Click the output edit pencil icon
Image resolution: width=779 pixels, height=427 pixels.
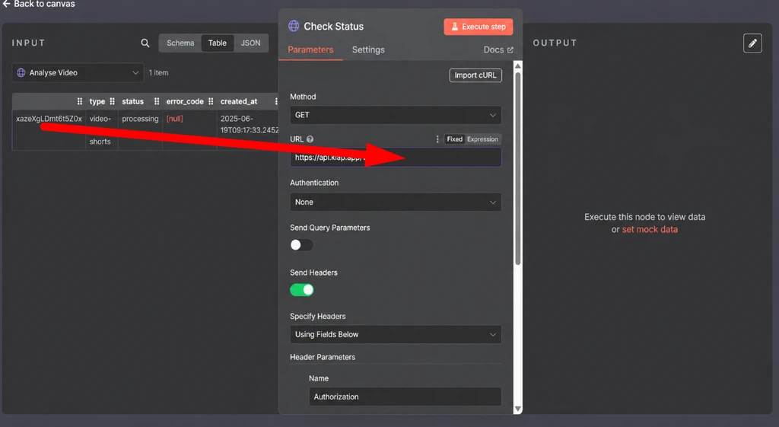click(x=752, y=43)
